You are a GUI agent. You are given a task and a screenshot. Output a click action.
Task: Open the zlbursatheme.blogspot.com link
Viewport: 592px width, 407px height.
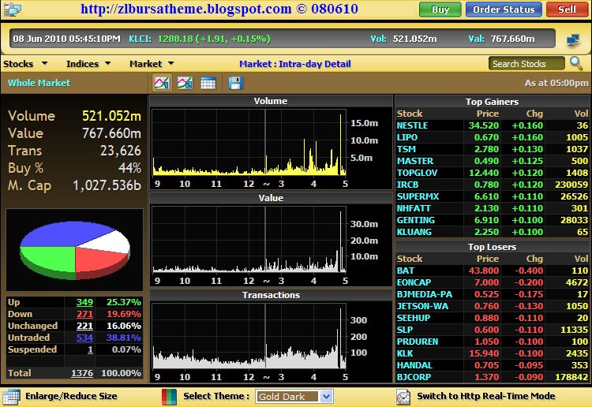coord(185,9)
